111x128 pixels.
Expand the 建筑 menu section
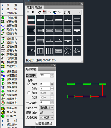point(12,9)
